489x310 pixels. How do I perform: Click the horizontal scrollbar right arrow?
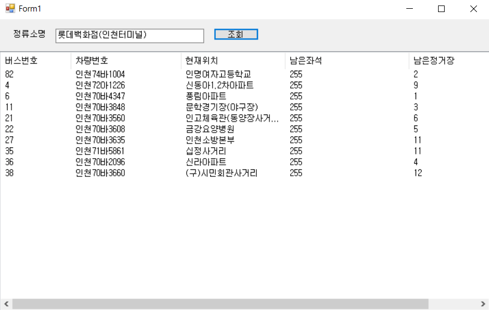[483, 304]
